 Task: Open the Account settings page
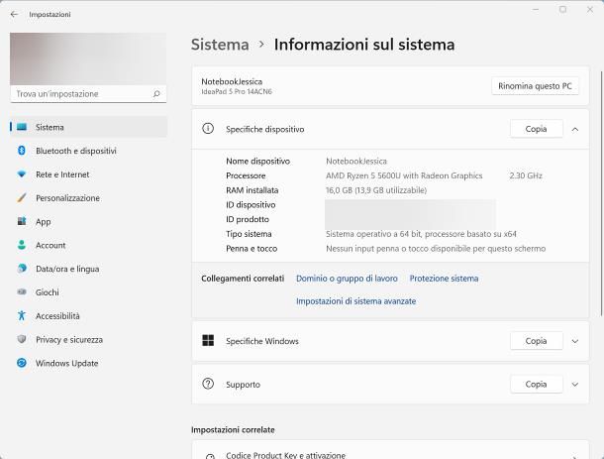point(88,245)
